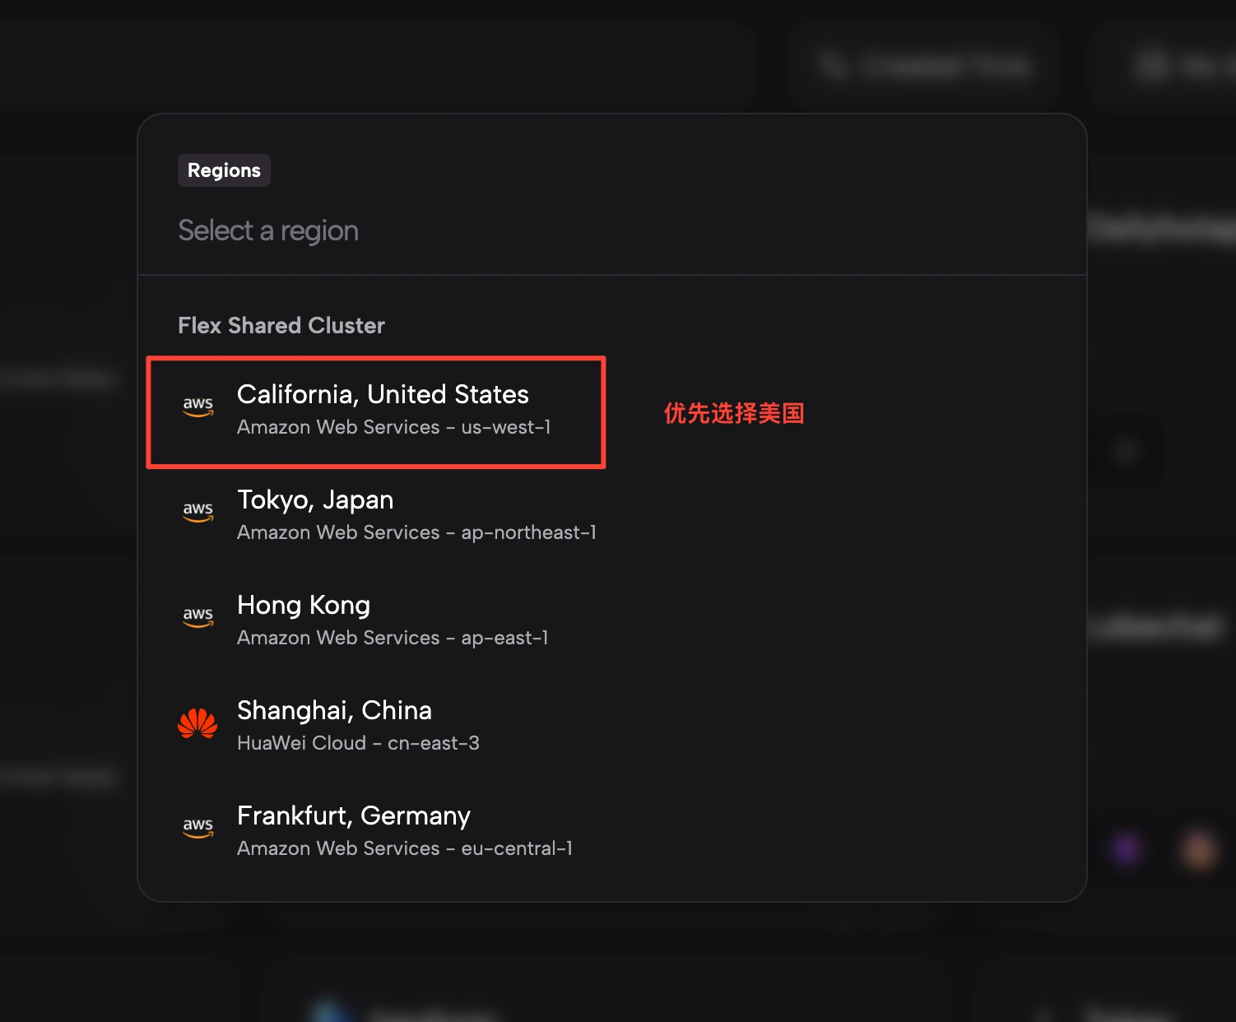
Task: Click the AWS logo beside California
Action: [197, 406]
